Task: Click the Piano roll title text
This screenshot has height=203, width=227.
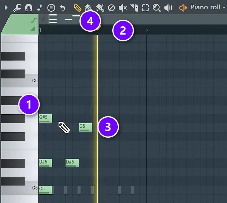Action: click(x=205, y=7)
